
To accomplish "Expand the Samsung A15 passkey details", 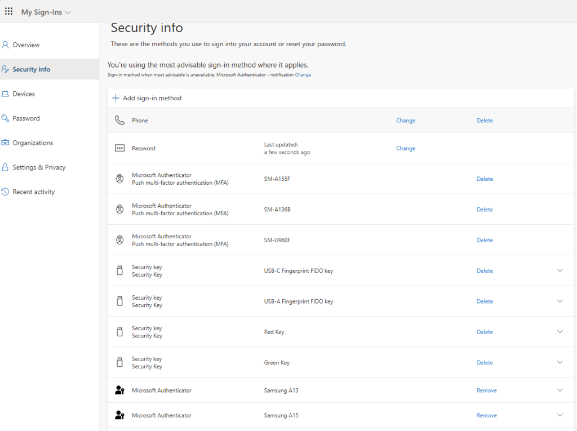I will click(560, 415).
